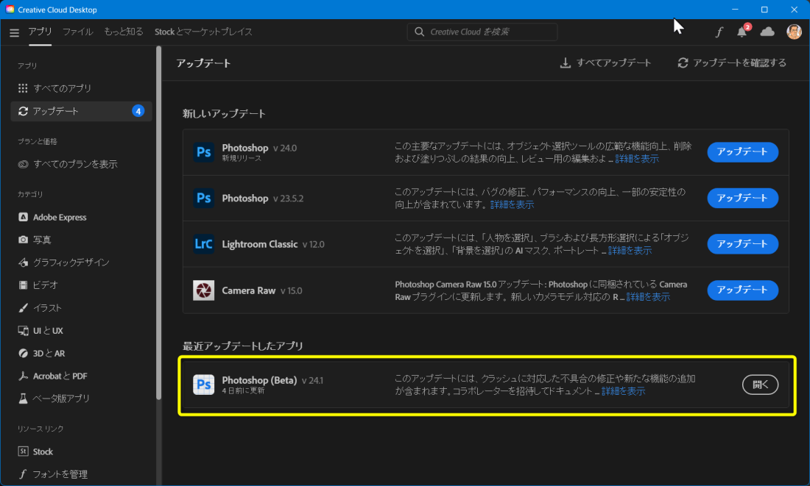Click the Photoshop (Beta) app icon
This screenshot has width=810, height=486.
(x=203, y=385)
